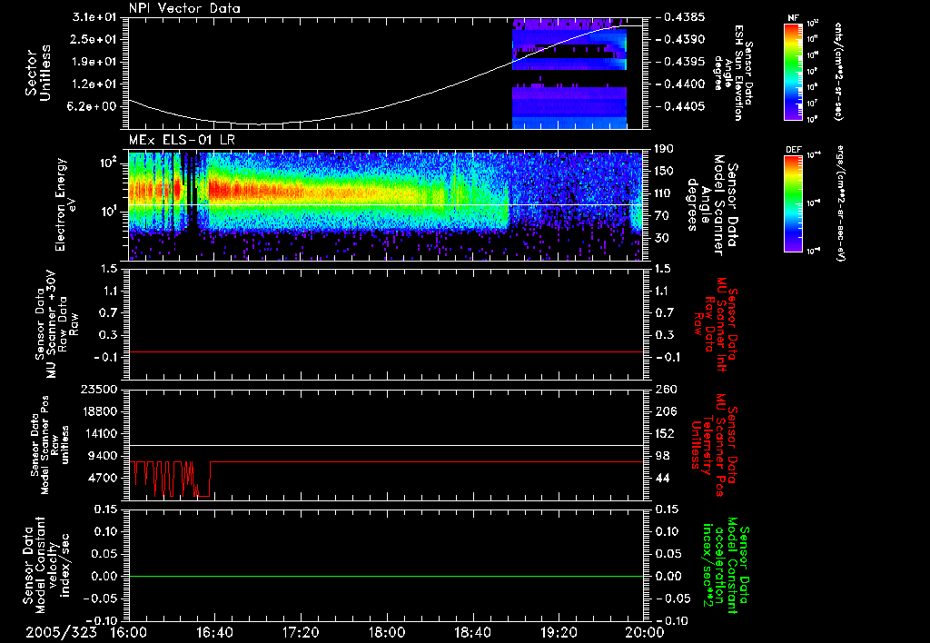Screen dimensions: 930x643
Task: Click the '-0.4390' elevation tick value
Action: coord(680,39)
